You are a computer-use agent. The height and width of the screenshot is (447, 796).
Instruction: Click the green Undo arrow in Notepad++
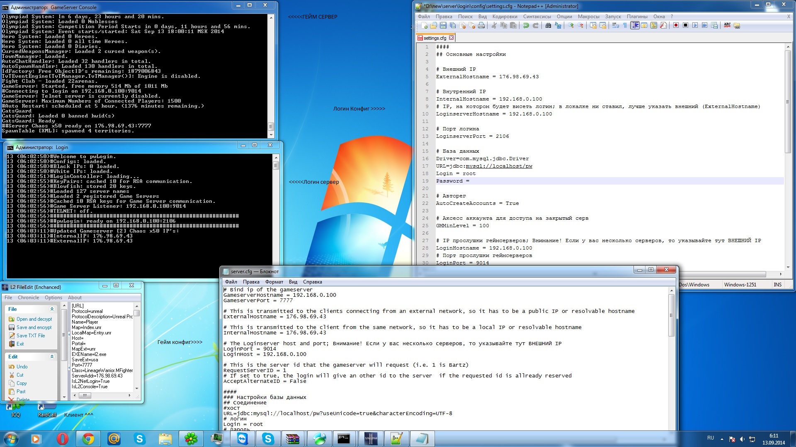[526, 25]
